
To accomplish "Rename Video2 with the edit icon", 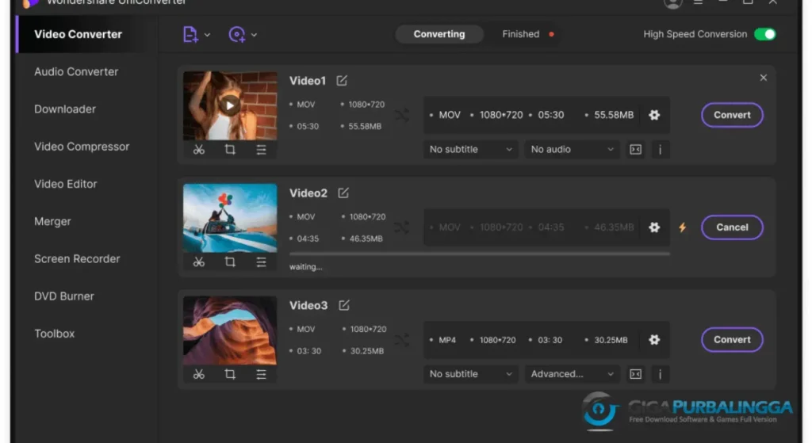I will pos(343,193).
